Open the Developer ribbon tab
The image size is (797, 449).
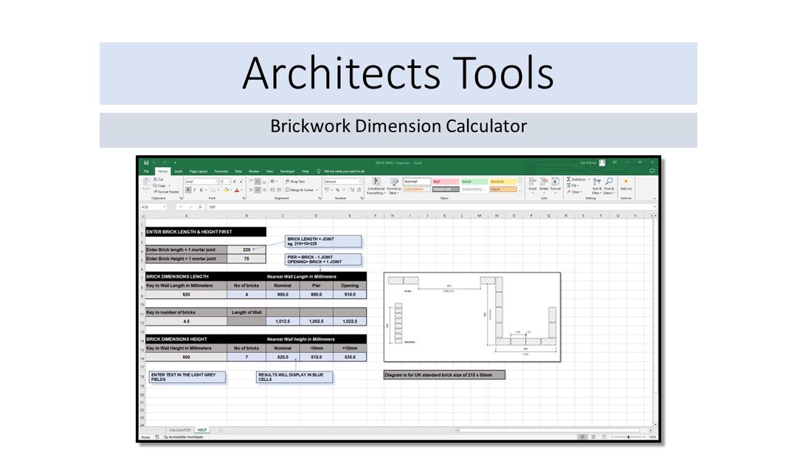click(288, 171)
